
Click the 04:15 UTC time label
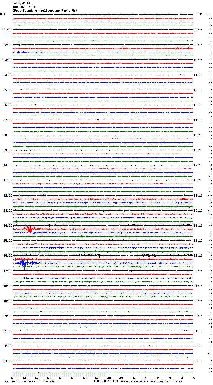198,331
